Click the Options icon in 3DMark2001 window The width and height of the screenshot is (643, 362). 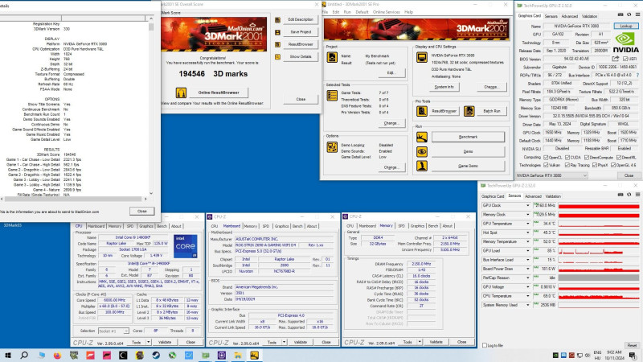332,147
